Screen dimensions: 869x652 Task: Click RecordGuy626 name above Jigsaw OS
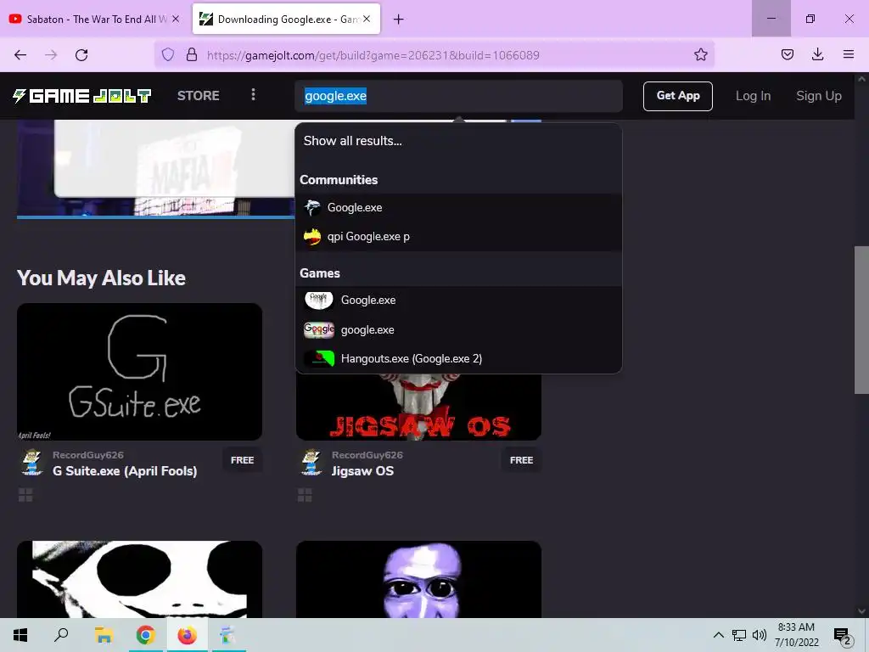click(x=367, y=455)
